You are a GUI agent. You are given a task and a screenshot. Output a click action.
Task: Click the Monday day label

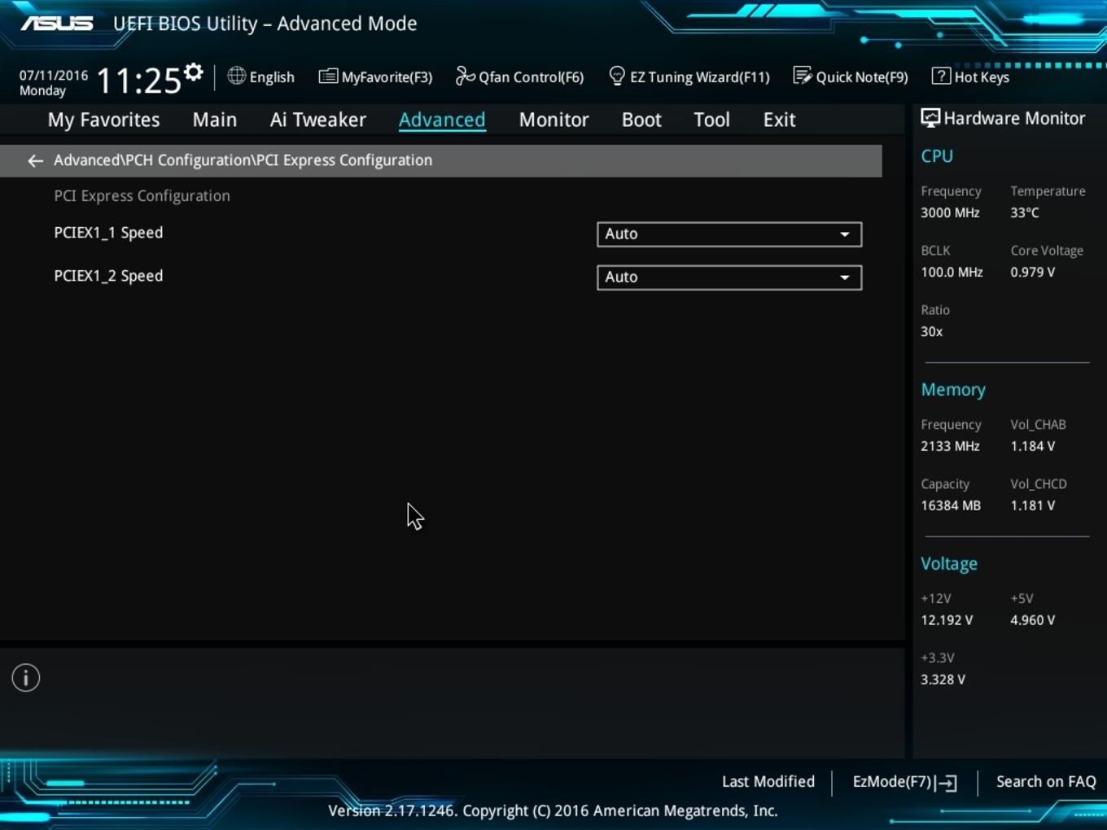point(42,91)
